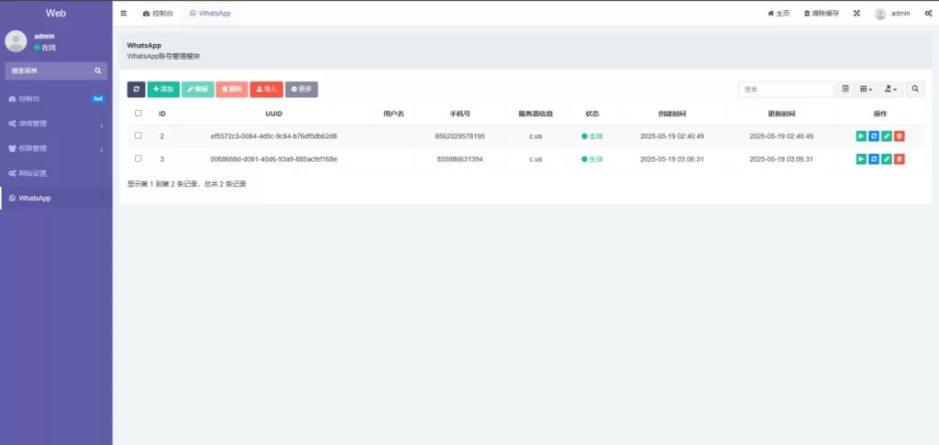Screen dimensions: 939x445
Task: Check the select-all header checkbox
Action: tap(138, 113)
